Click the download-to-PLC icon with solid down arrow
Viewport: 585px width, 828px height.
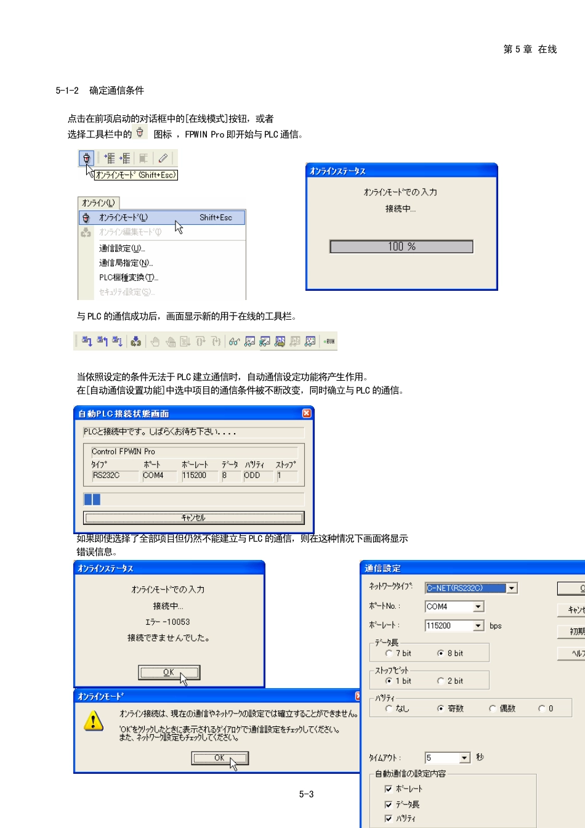coord(87,341)
